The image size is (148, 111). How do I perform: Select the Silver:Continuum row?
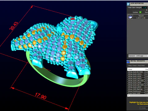coord(138,91)
